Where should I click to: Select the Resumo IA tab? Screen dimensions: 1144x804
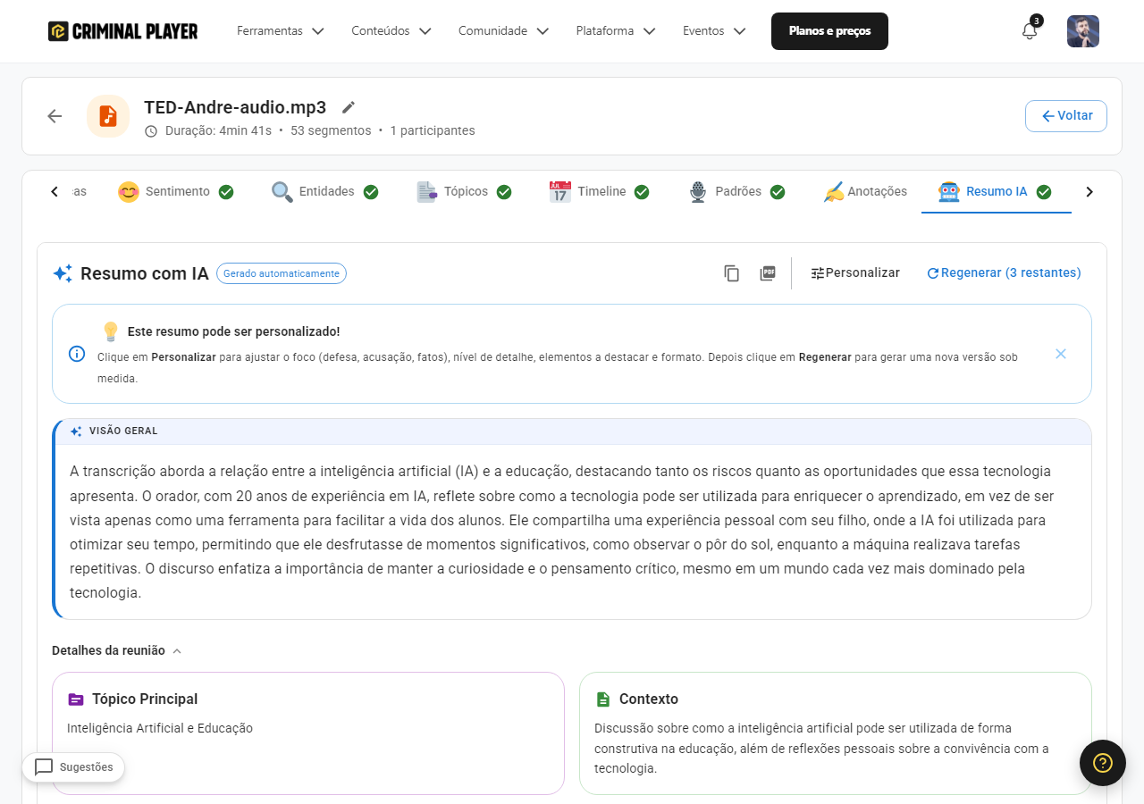(995, 192)
